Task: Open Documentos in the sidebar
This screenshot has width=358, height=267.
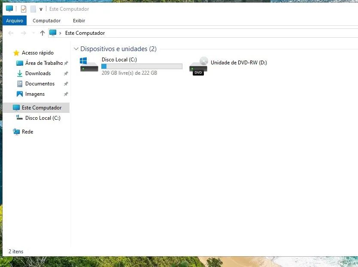Action: pos(40,84)
